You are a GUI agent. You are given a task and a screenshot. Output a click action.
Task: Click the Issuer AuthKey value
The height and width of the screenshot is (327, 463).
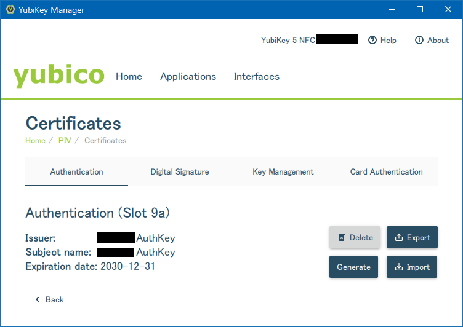(156, 238)
